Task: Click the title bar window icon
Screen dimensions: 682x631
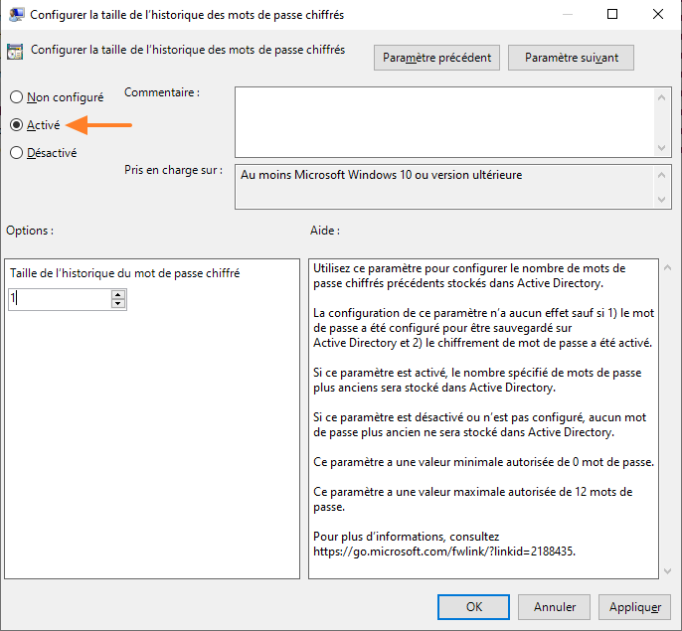Action: [17, 14]
